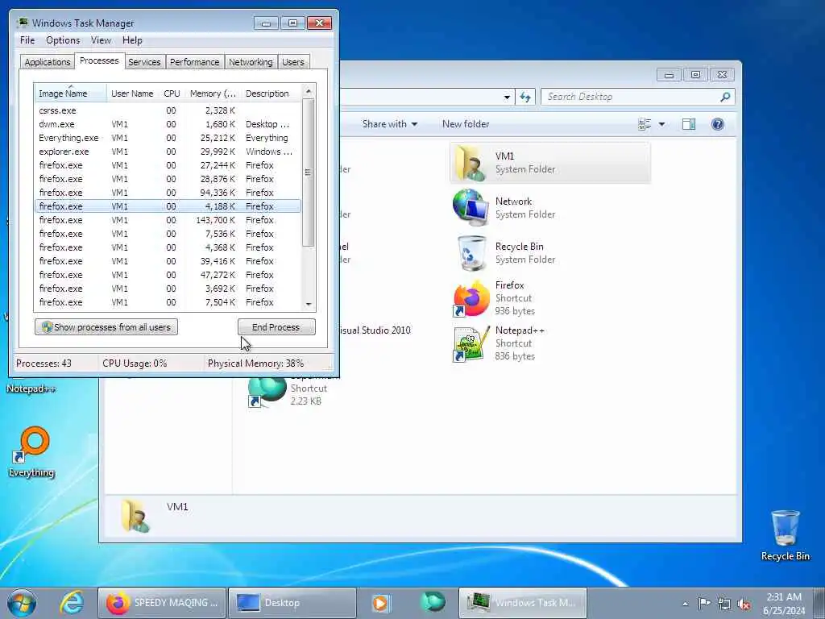Click the process list scroll up arrow
The image size is (825, 619).
[x=309, y=91]
